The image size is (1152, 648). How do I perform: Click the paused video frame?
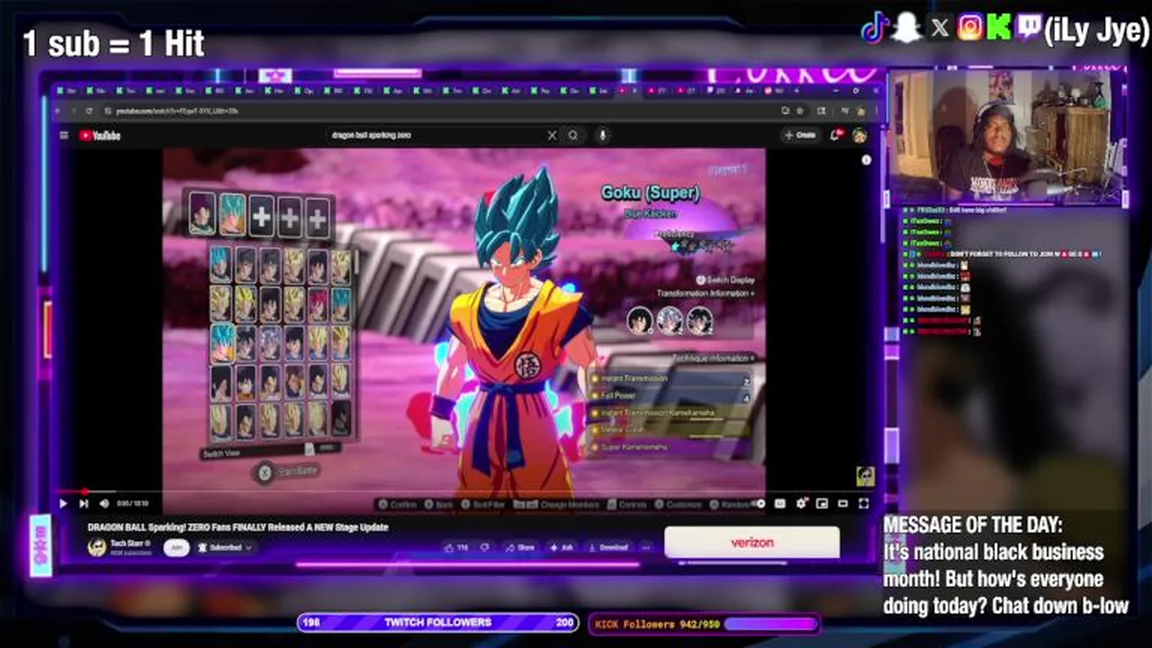click(463, 319)
